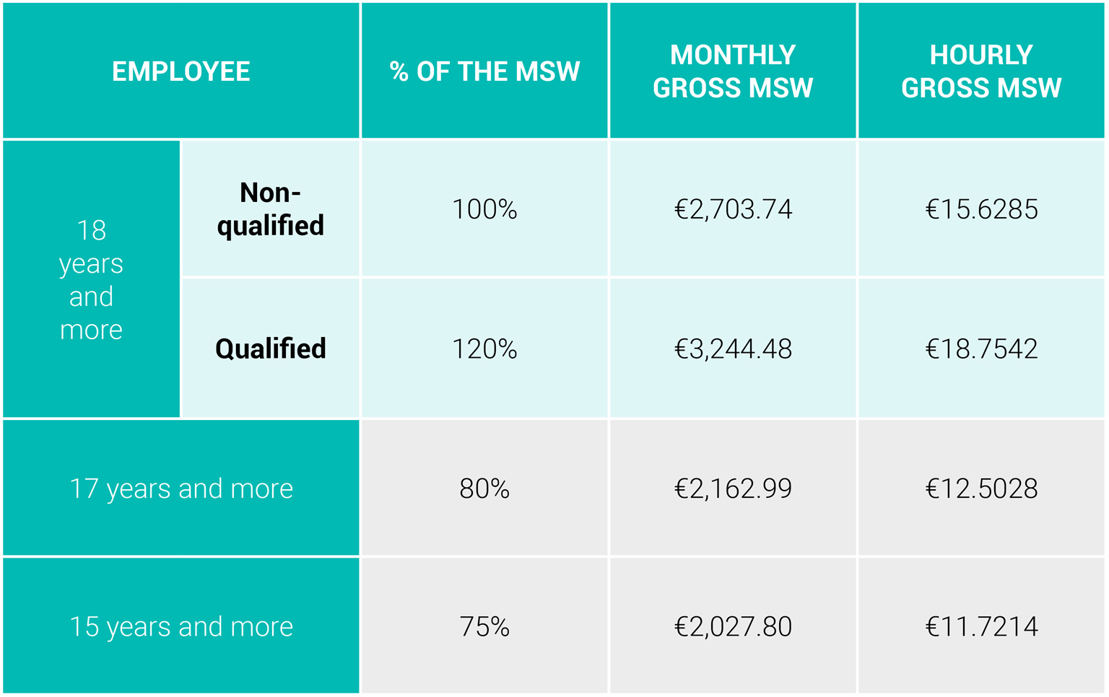Viewport: 1109px width, 697px height.
Task: Click the 75% cell
Action: 484,626
